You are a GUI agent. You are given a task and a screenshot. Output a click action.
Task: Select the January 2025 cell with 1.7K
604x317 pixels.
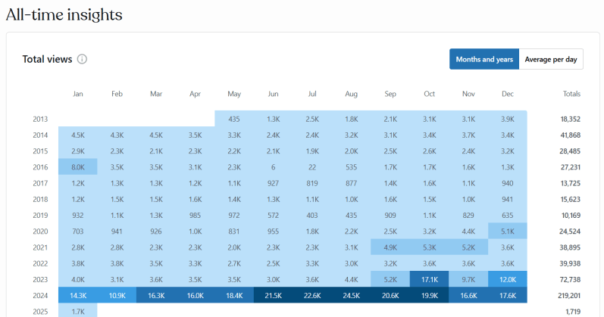(78, 310)
